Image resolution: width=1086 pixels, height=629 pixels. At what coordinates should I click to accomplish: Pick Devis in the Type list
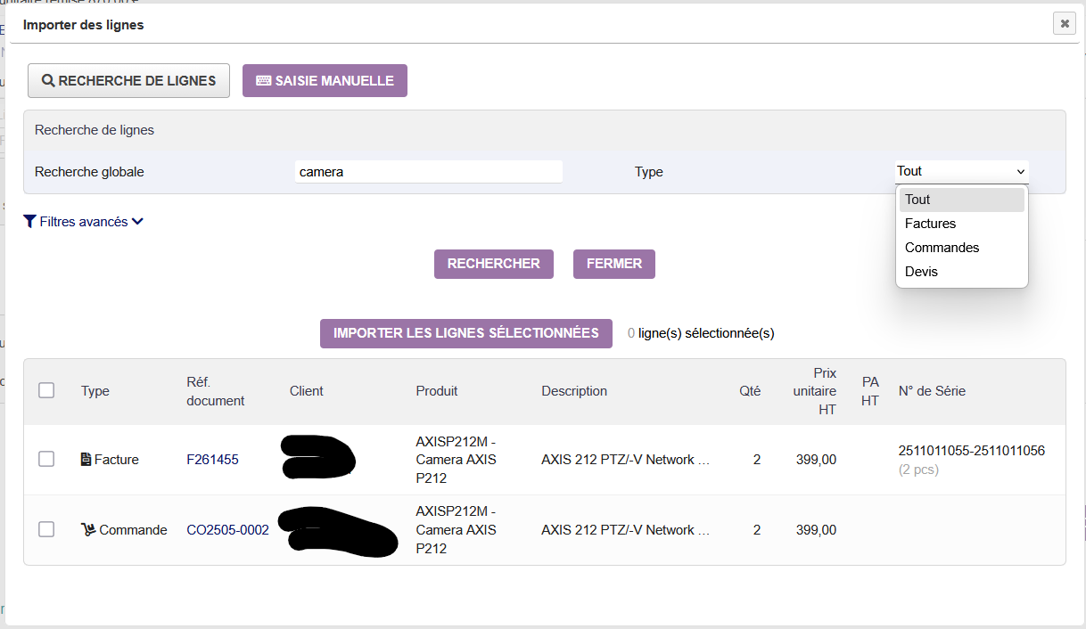[x=921, y=272]
